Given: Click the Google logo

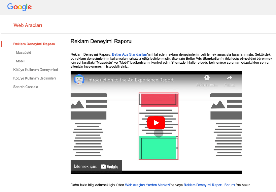Looking at the screenshot, I should pos(19,7).
